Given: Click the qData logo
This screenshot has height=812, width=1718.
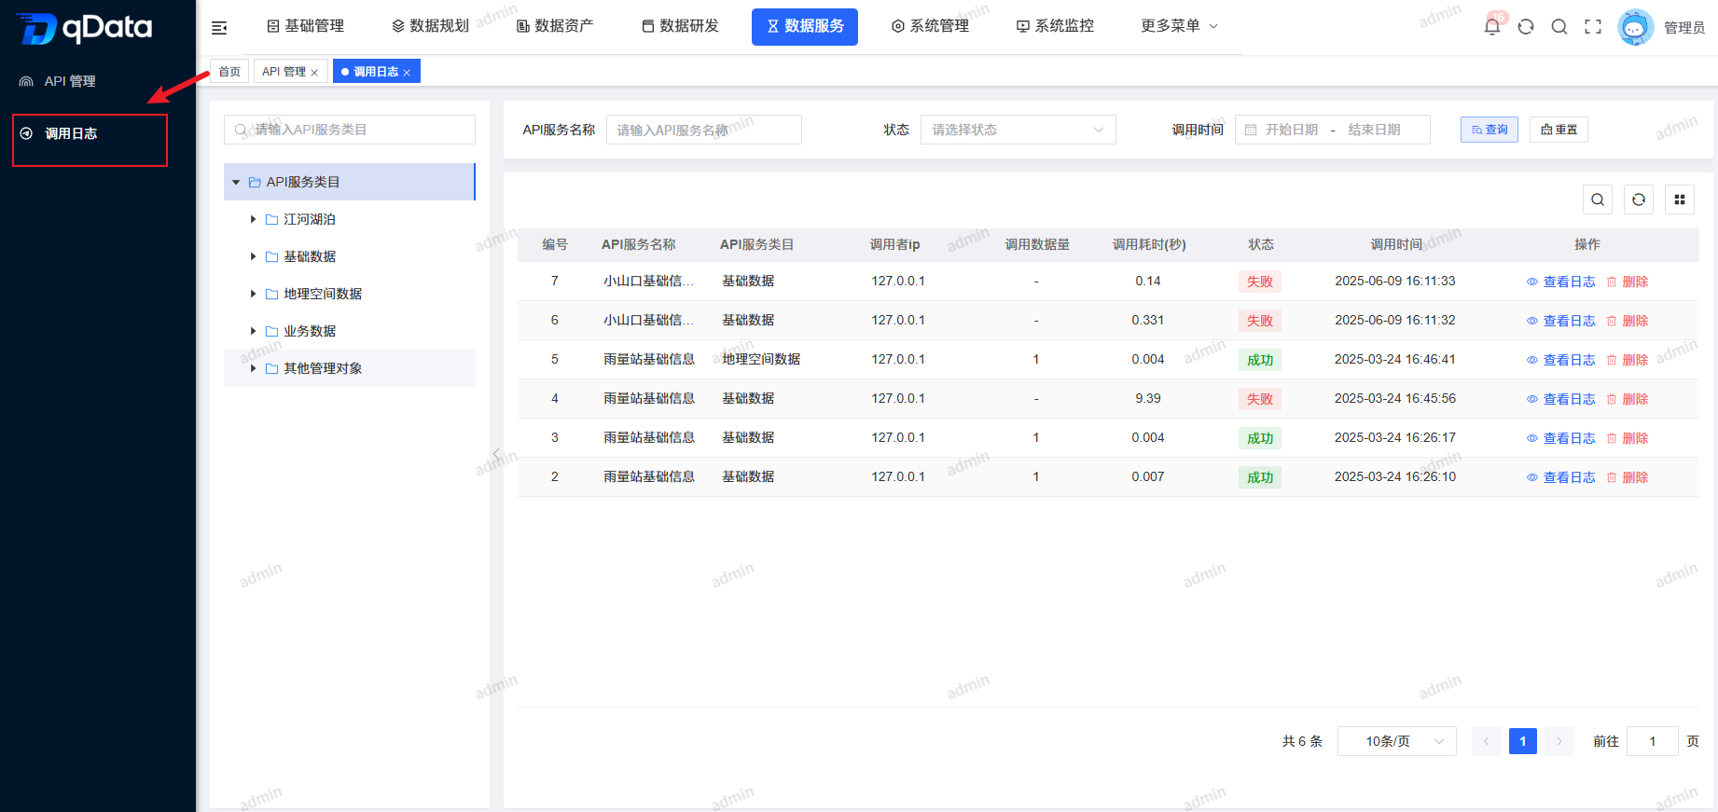Looking at the screenshot, I should point(85,28).
